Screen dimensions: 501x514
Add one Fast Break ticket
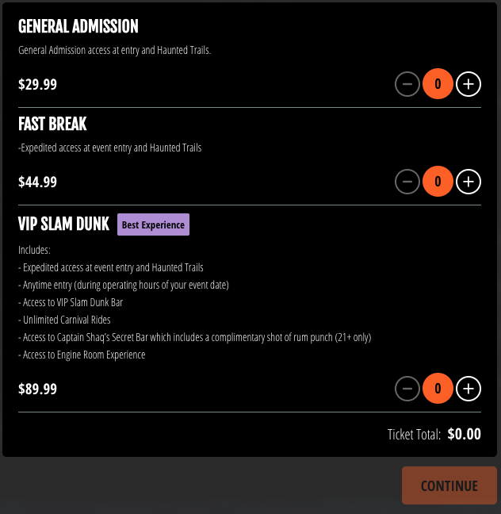(468, 182)
